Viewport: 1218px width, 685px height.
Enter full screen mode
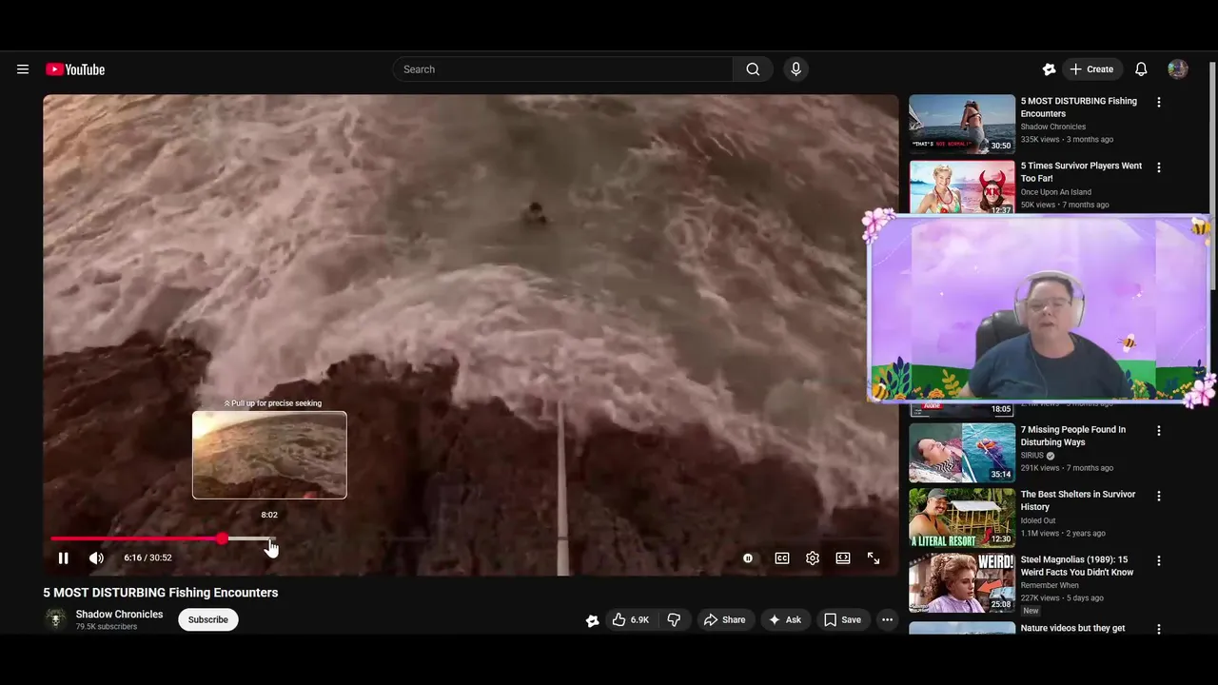874,558
